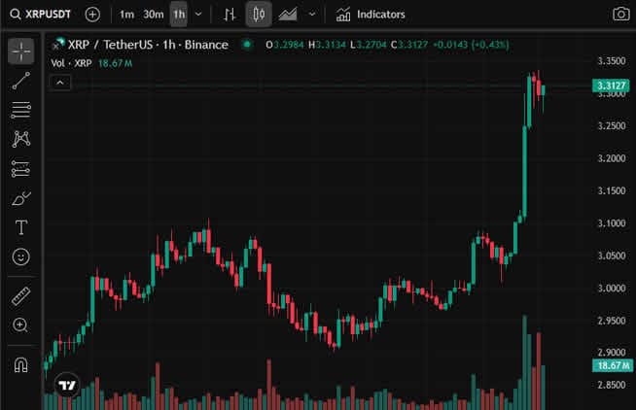
Task: Click the current price label 3.3127
Action: [x=611, y=85]
